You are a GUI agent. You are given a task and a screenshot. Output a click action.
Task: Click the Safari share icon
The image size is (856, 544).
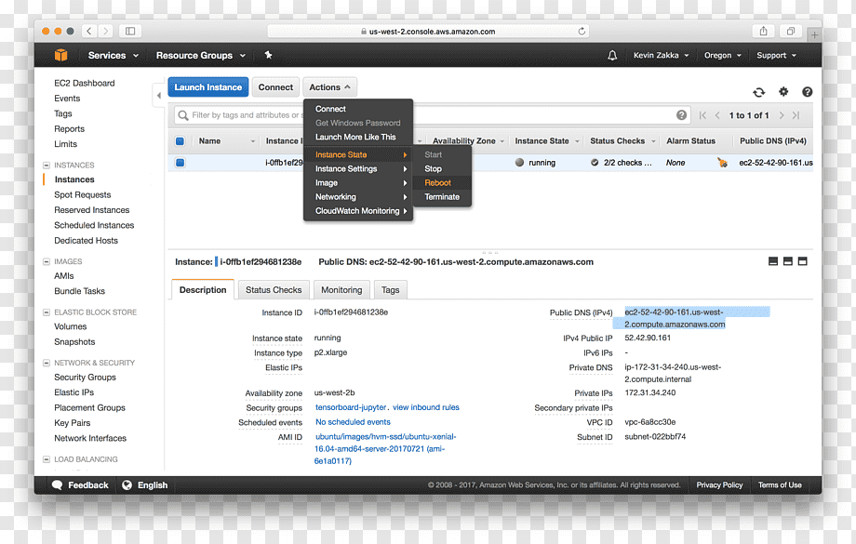pos(763,31)
